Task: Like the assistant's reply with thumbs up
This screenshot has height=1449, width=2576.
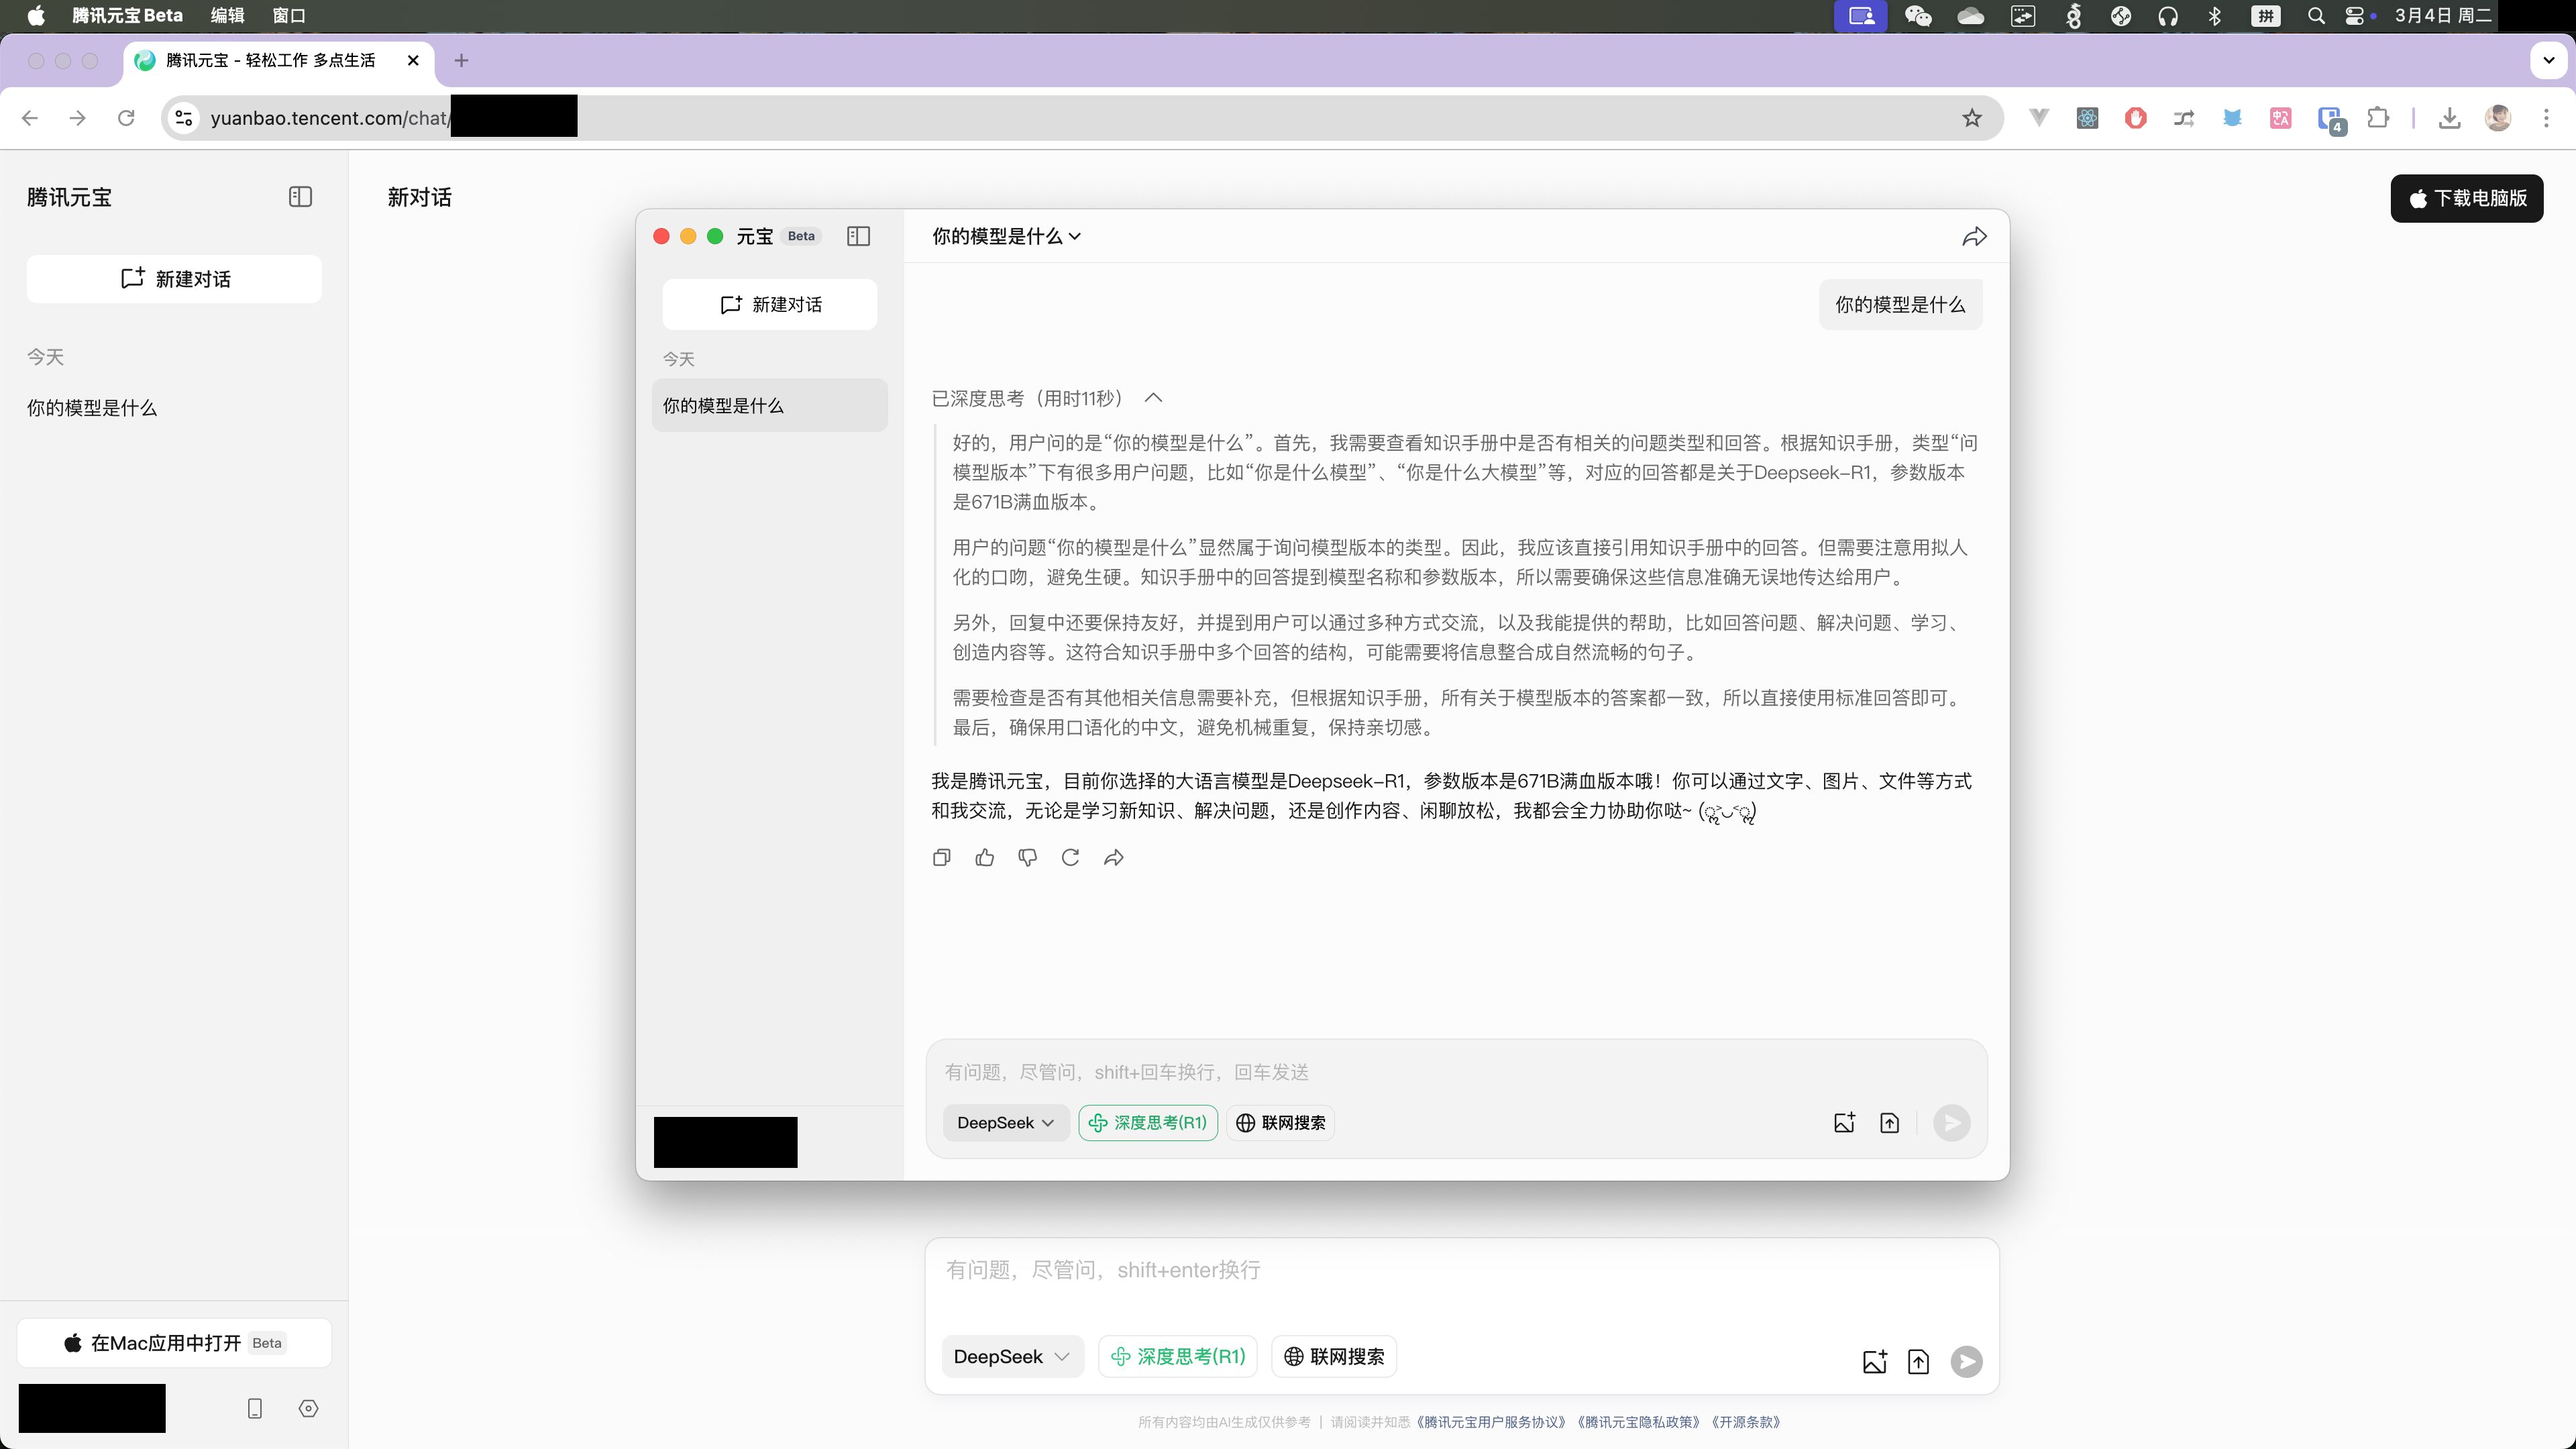Action: click(x=985, y=858)
